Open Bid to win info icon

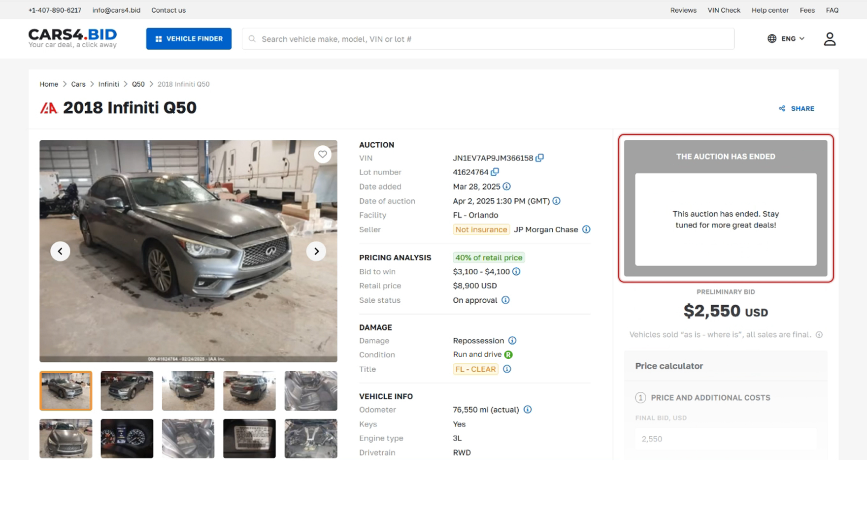[x=516, y=272]
